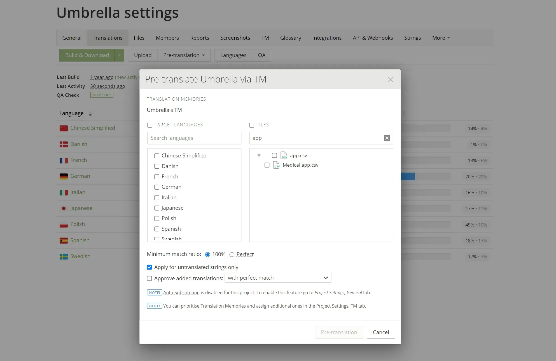Viewport: 556px width, 361px height.
Task: Select the Perfect match ratio option
Action: coord(232,254)
